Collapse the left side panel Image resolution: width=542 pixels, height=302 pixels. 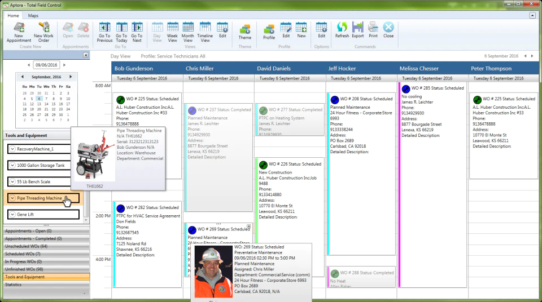(x=85, y=55)
